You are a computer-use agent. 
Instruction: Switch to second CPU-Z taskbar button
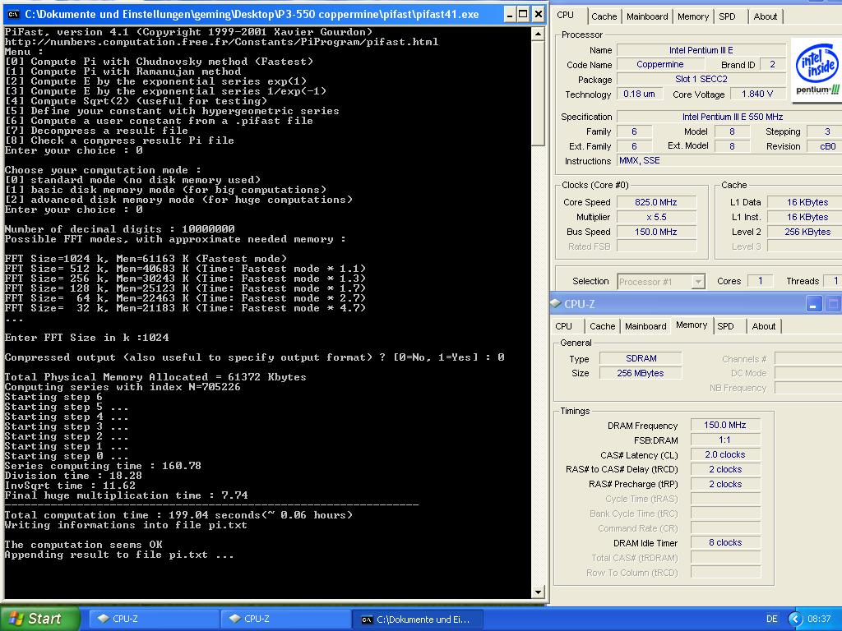(285, 619)
